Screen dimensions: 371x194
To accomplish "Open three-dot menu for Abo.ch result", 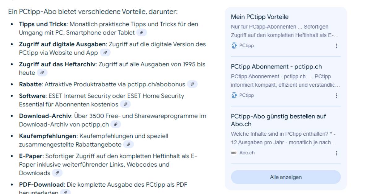I will (336, 153).
